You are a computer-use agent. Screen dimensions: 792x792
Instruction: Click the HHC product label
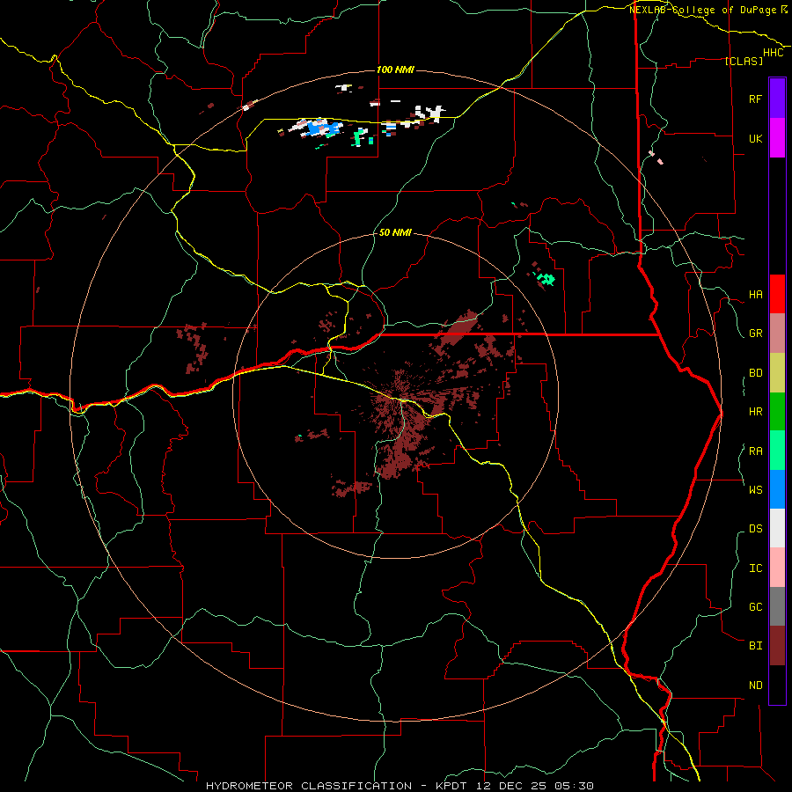pyautogui.click(x=774, y=53)
